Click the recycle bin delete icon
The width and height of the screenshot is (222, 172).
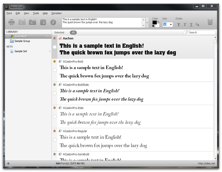tap(210, 22)
